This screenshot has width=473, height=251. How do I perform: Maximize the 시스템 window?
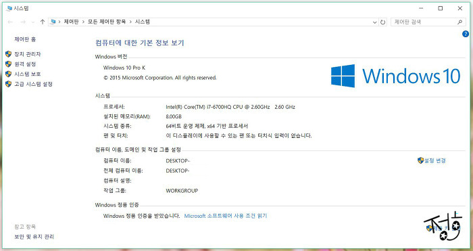tap(441, 9)
